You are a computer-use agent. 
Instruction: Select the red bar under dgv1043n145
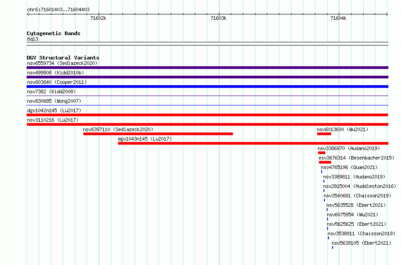click(x=253, y=143)
